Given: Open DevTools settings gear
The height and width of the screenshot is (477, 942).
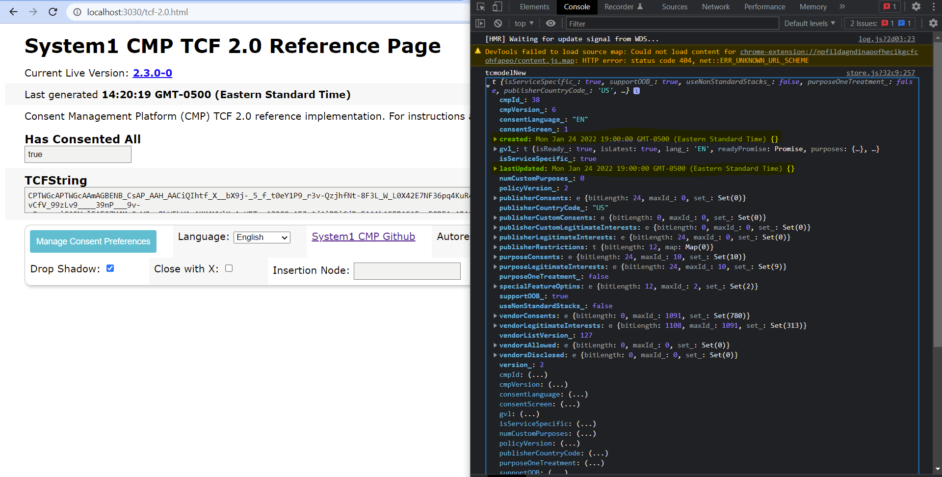Looking at the screenshot, I should pyautogui.click(x=916, y=7).
